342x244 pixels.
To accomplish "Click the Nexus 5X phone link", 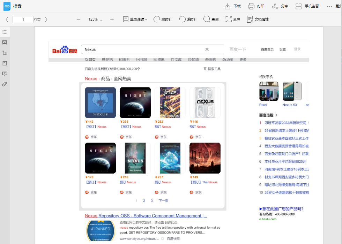I will pyautogui.click(x=290, y=105).
